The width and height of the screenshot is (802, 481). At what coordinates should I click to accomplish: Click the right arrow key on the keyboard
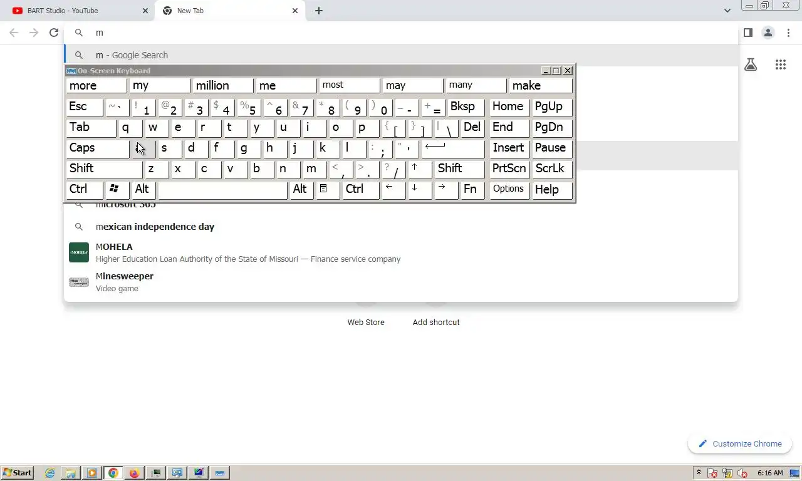pyautogui.click(x=446, y=190)
